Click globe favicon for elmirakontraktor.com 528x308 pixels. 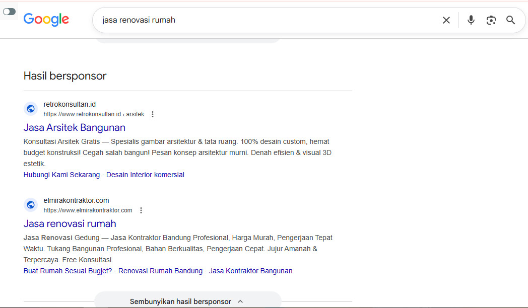coord(31,205)
